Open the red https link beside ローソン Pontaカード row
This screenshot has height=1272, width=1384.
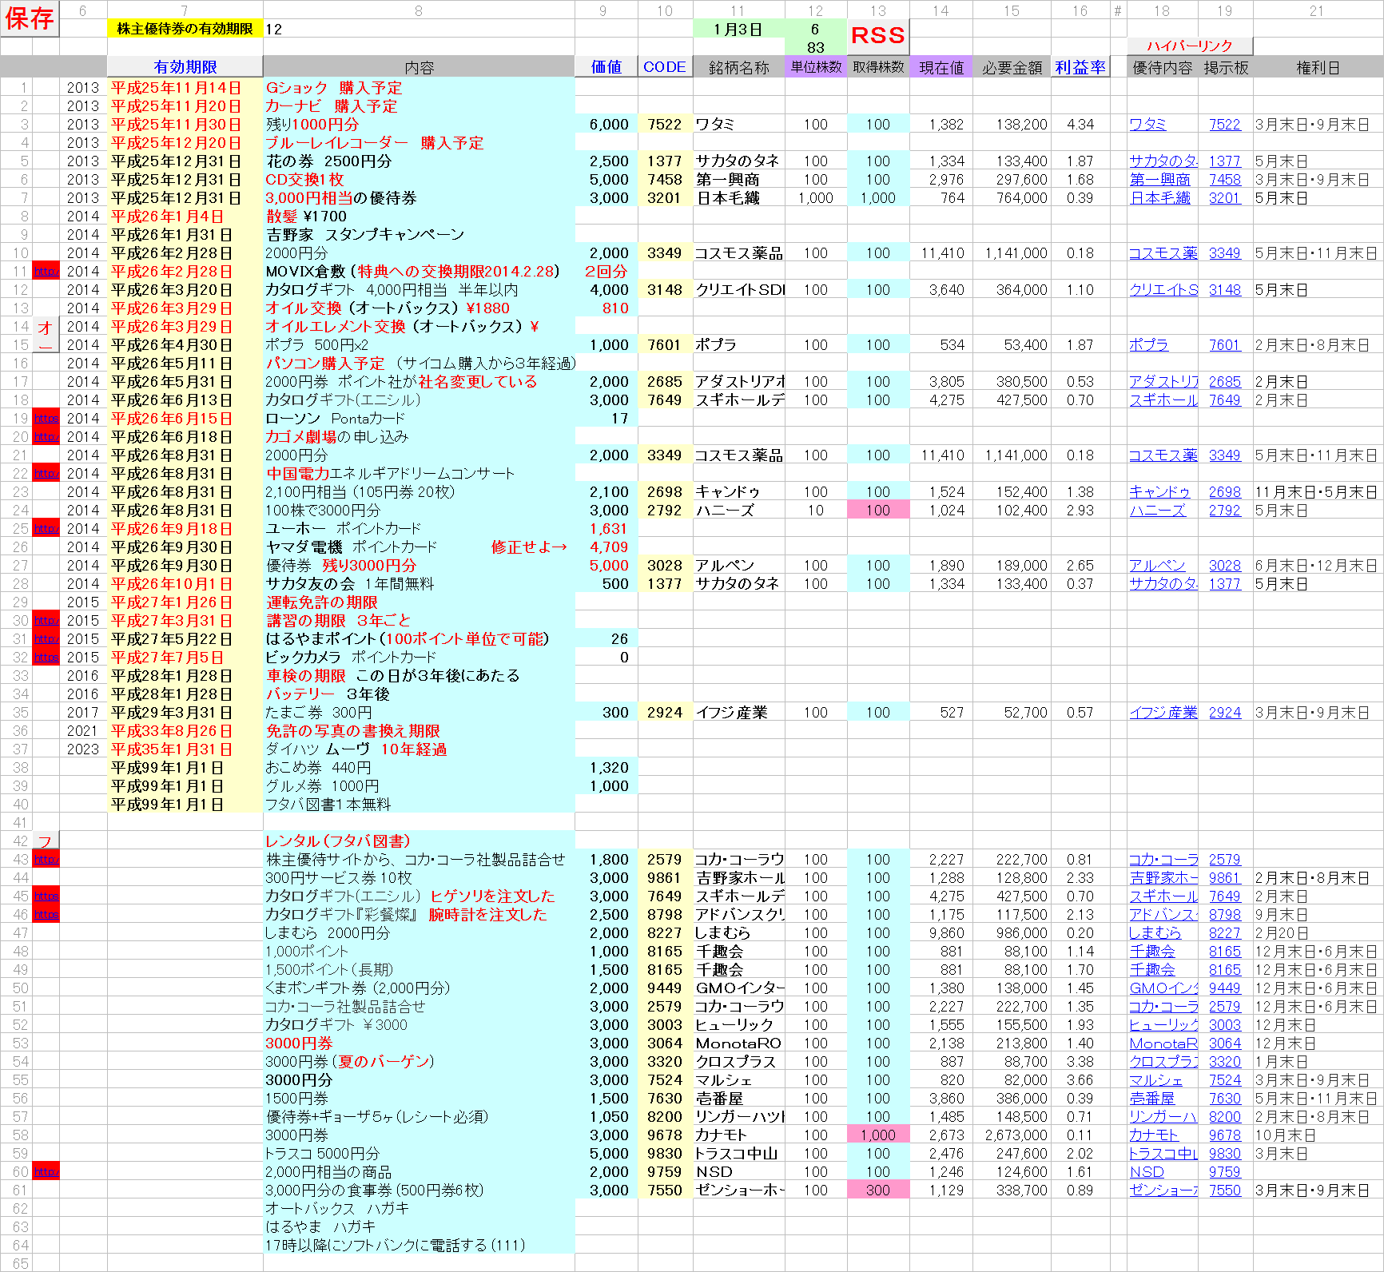46,419
